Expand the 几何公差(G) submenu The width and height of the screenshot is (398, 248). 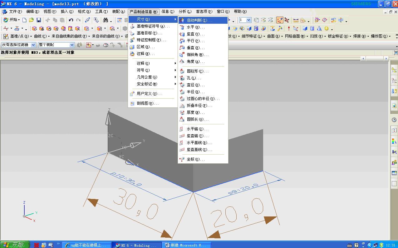click(x=153, y=77)
